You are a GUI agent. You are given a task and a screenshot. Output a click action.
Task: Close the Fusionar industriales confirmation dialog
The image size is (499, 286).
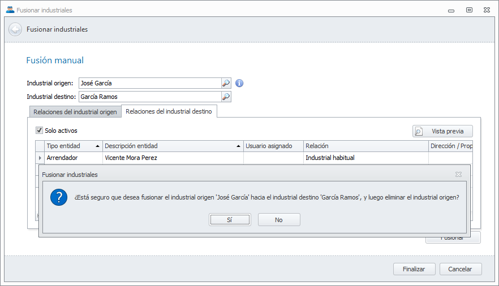coord(458,175)
